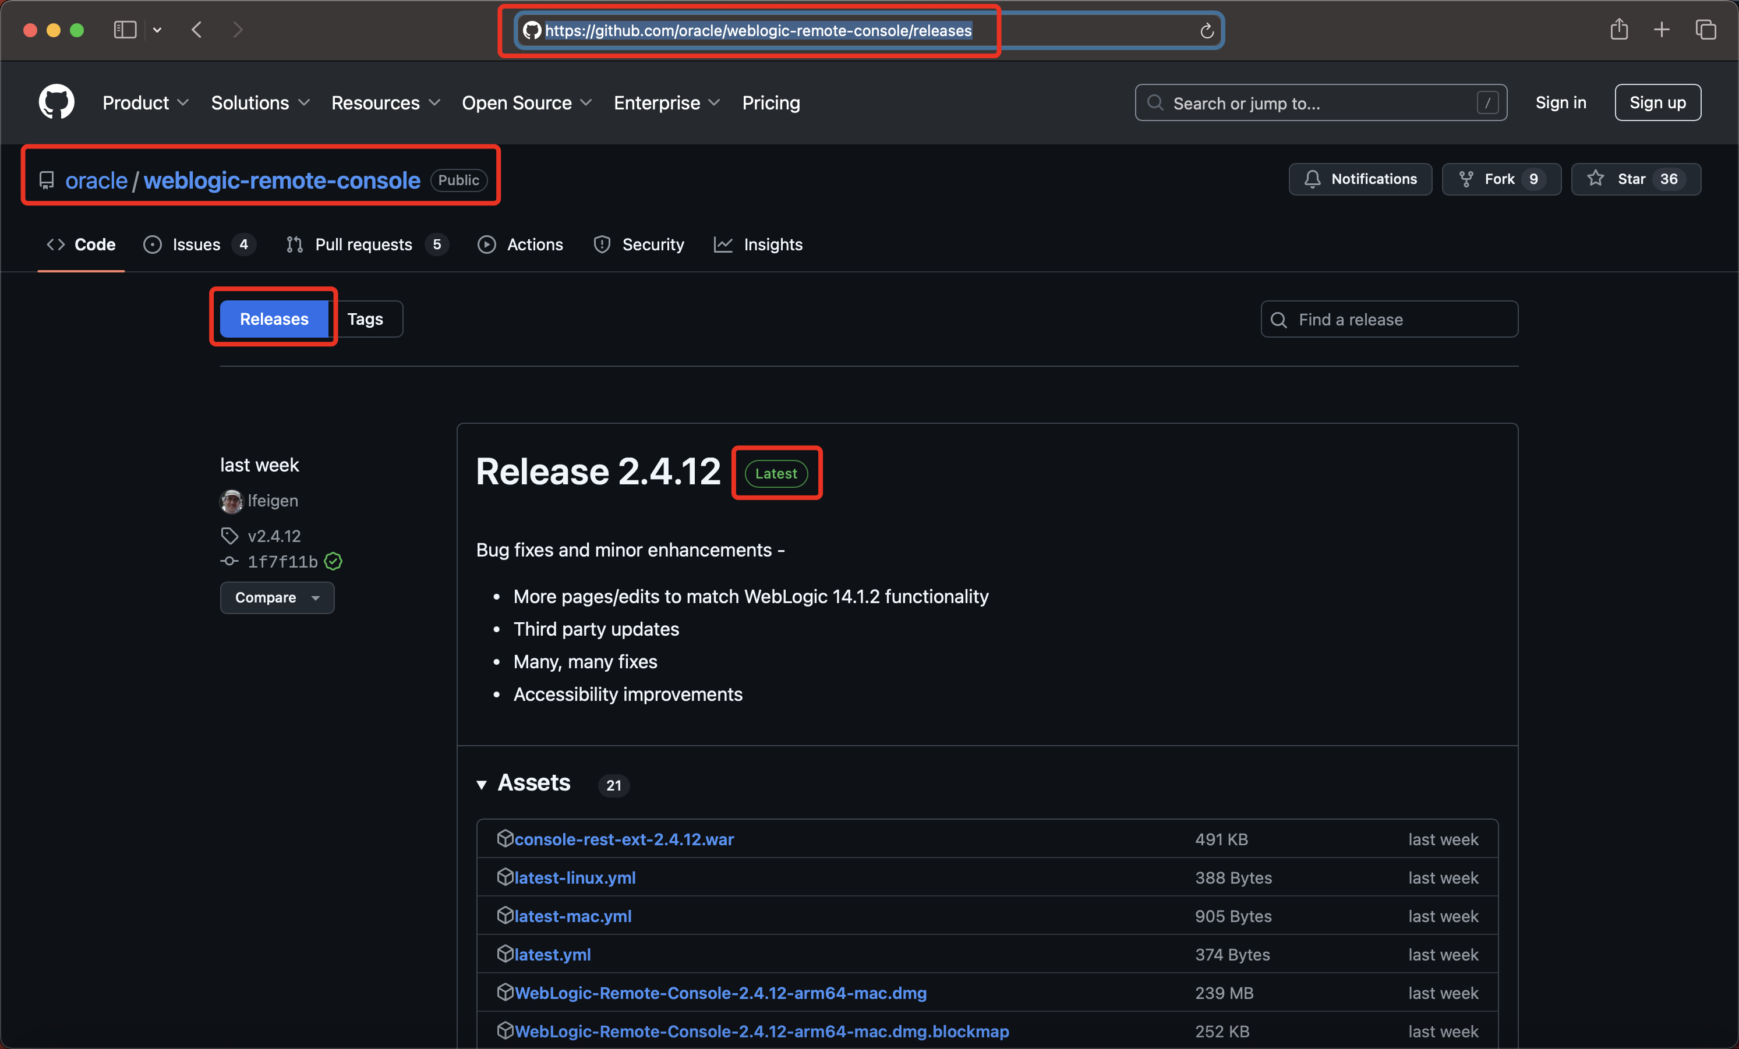The height and width of the screenshot is (1049, 1739).
Task: Open the Compare dropdown
Action: (x=277, y=597)
